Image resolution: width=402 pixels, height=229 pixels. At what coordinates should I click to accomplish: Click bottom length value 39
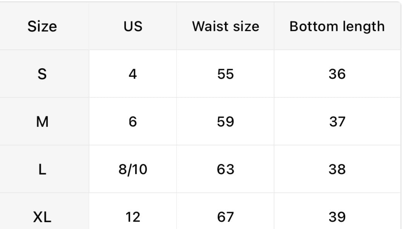(337, 217)
